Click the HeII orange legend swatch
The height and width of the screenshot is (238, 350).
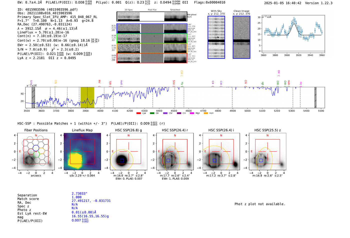206,113
